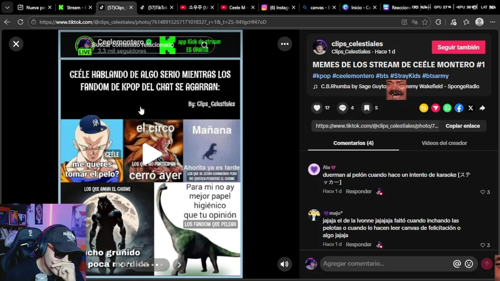This screenshot has width=500, height=281.
Task: Share the post on X
Action: click(x=471, y=108)
